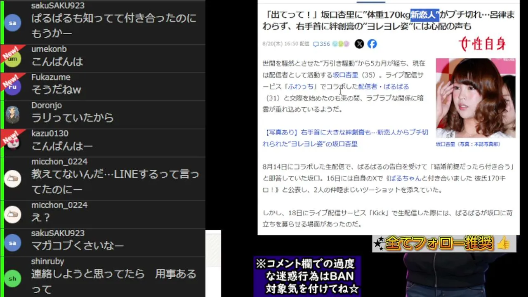Open Fukazume's purple Fu avatar
This screenshot has height=297, width=528.
tap(12, 87)
